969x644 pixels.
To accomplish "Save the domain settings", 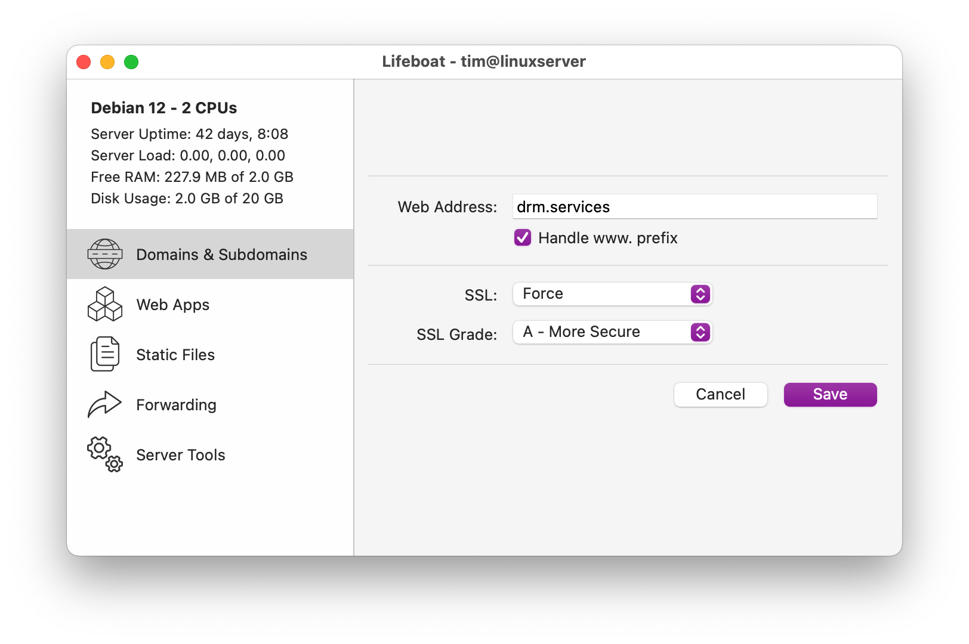I will [830, 395].
